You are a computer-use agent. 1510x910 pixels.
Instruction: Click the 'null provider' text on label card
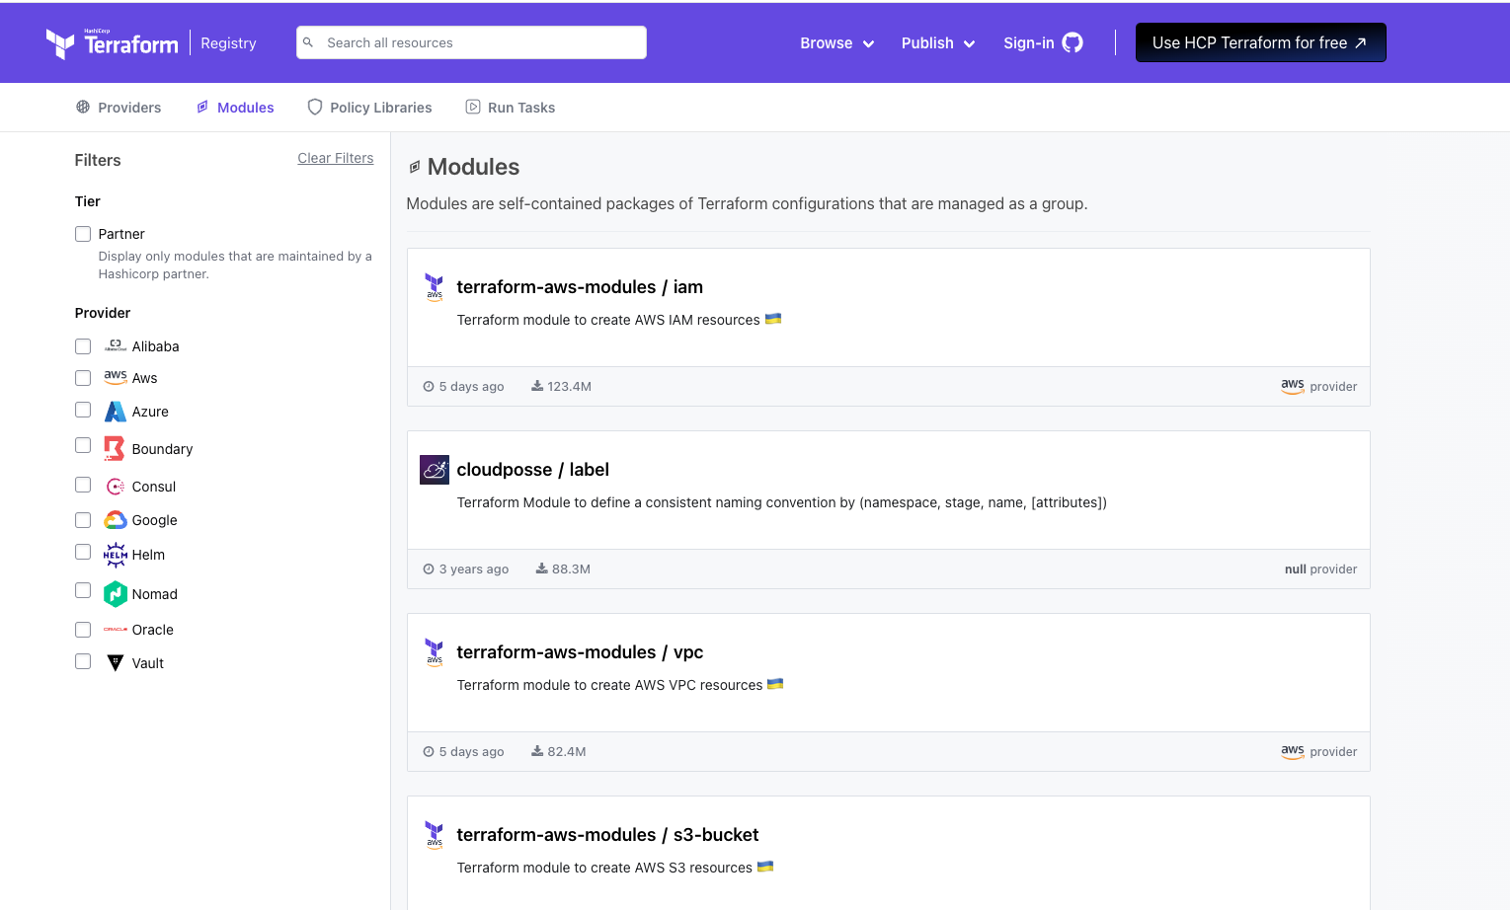coord(1320,569)
